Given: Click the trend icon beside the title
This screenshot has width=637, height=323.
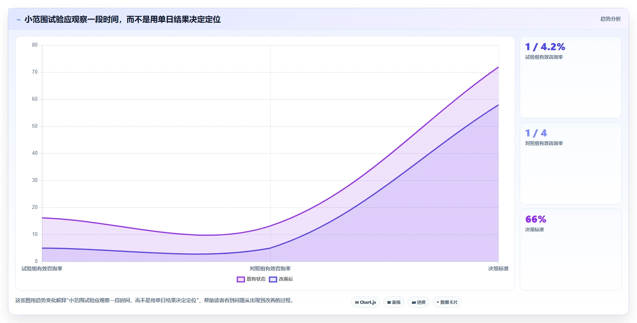Looking at the screenshot, I should [x=18, y=20].
